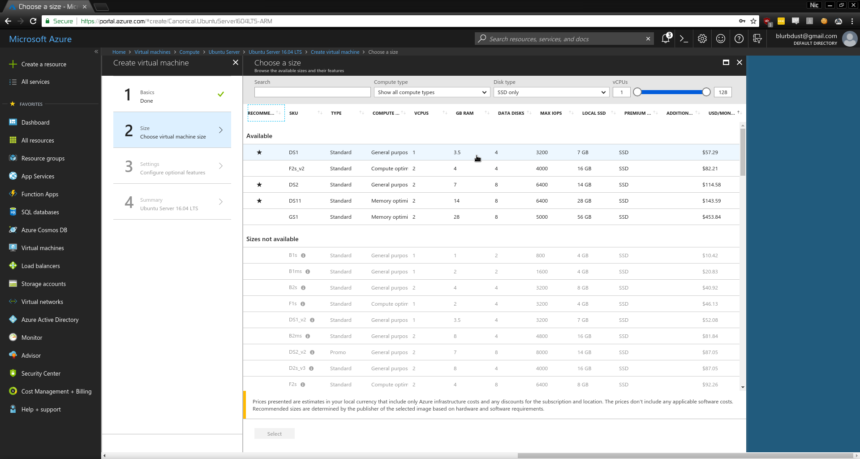
Task: Go to Compute in the breadcrumb
Action: tap(189, 52)
